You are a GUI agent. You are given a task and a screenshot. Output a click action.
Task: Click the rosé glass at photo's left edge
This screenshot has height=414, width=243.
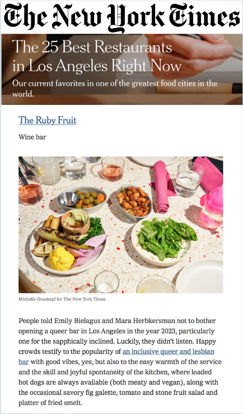point(30,190)
